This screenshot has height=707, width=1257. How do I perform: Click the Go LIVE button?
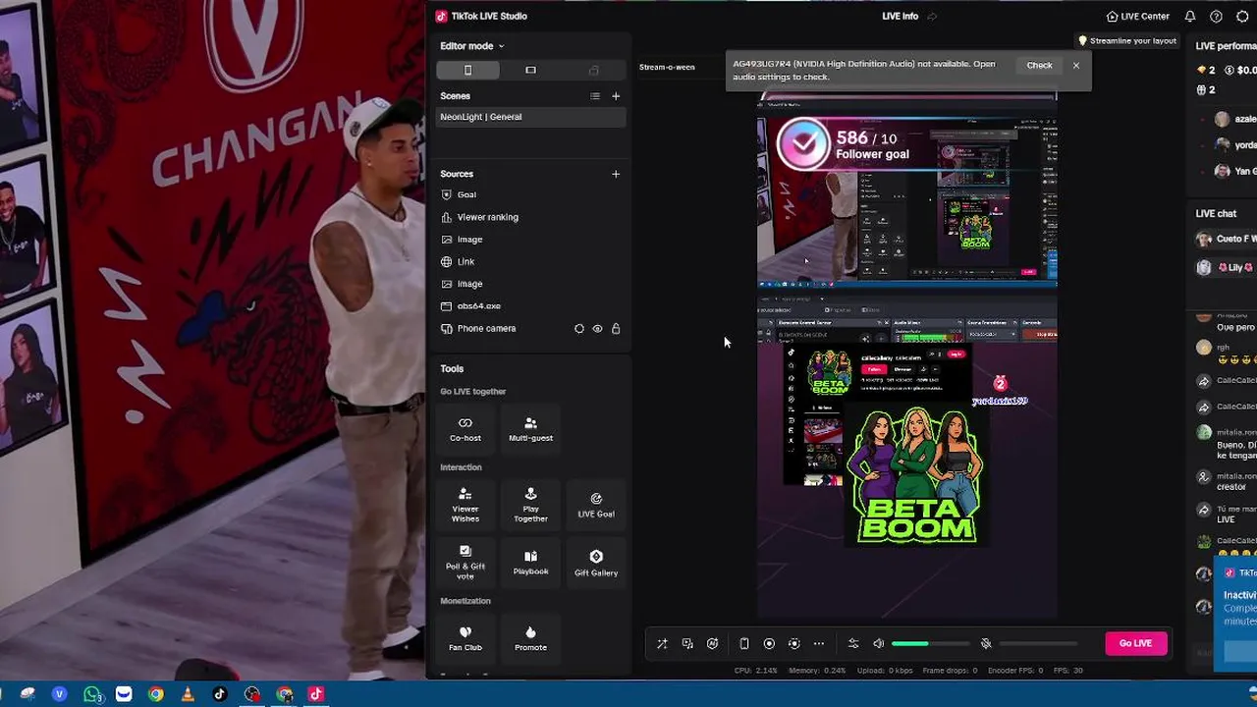click(1136, 643)
